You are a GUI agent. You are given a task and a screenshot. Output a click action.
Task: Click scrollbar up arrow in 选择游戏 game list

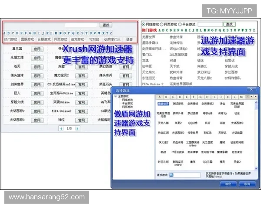click(256, 102)
